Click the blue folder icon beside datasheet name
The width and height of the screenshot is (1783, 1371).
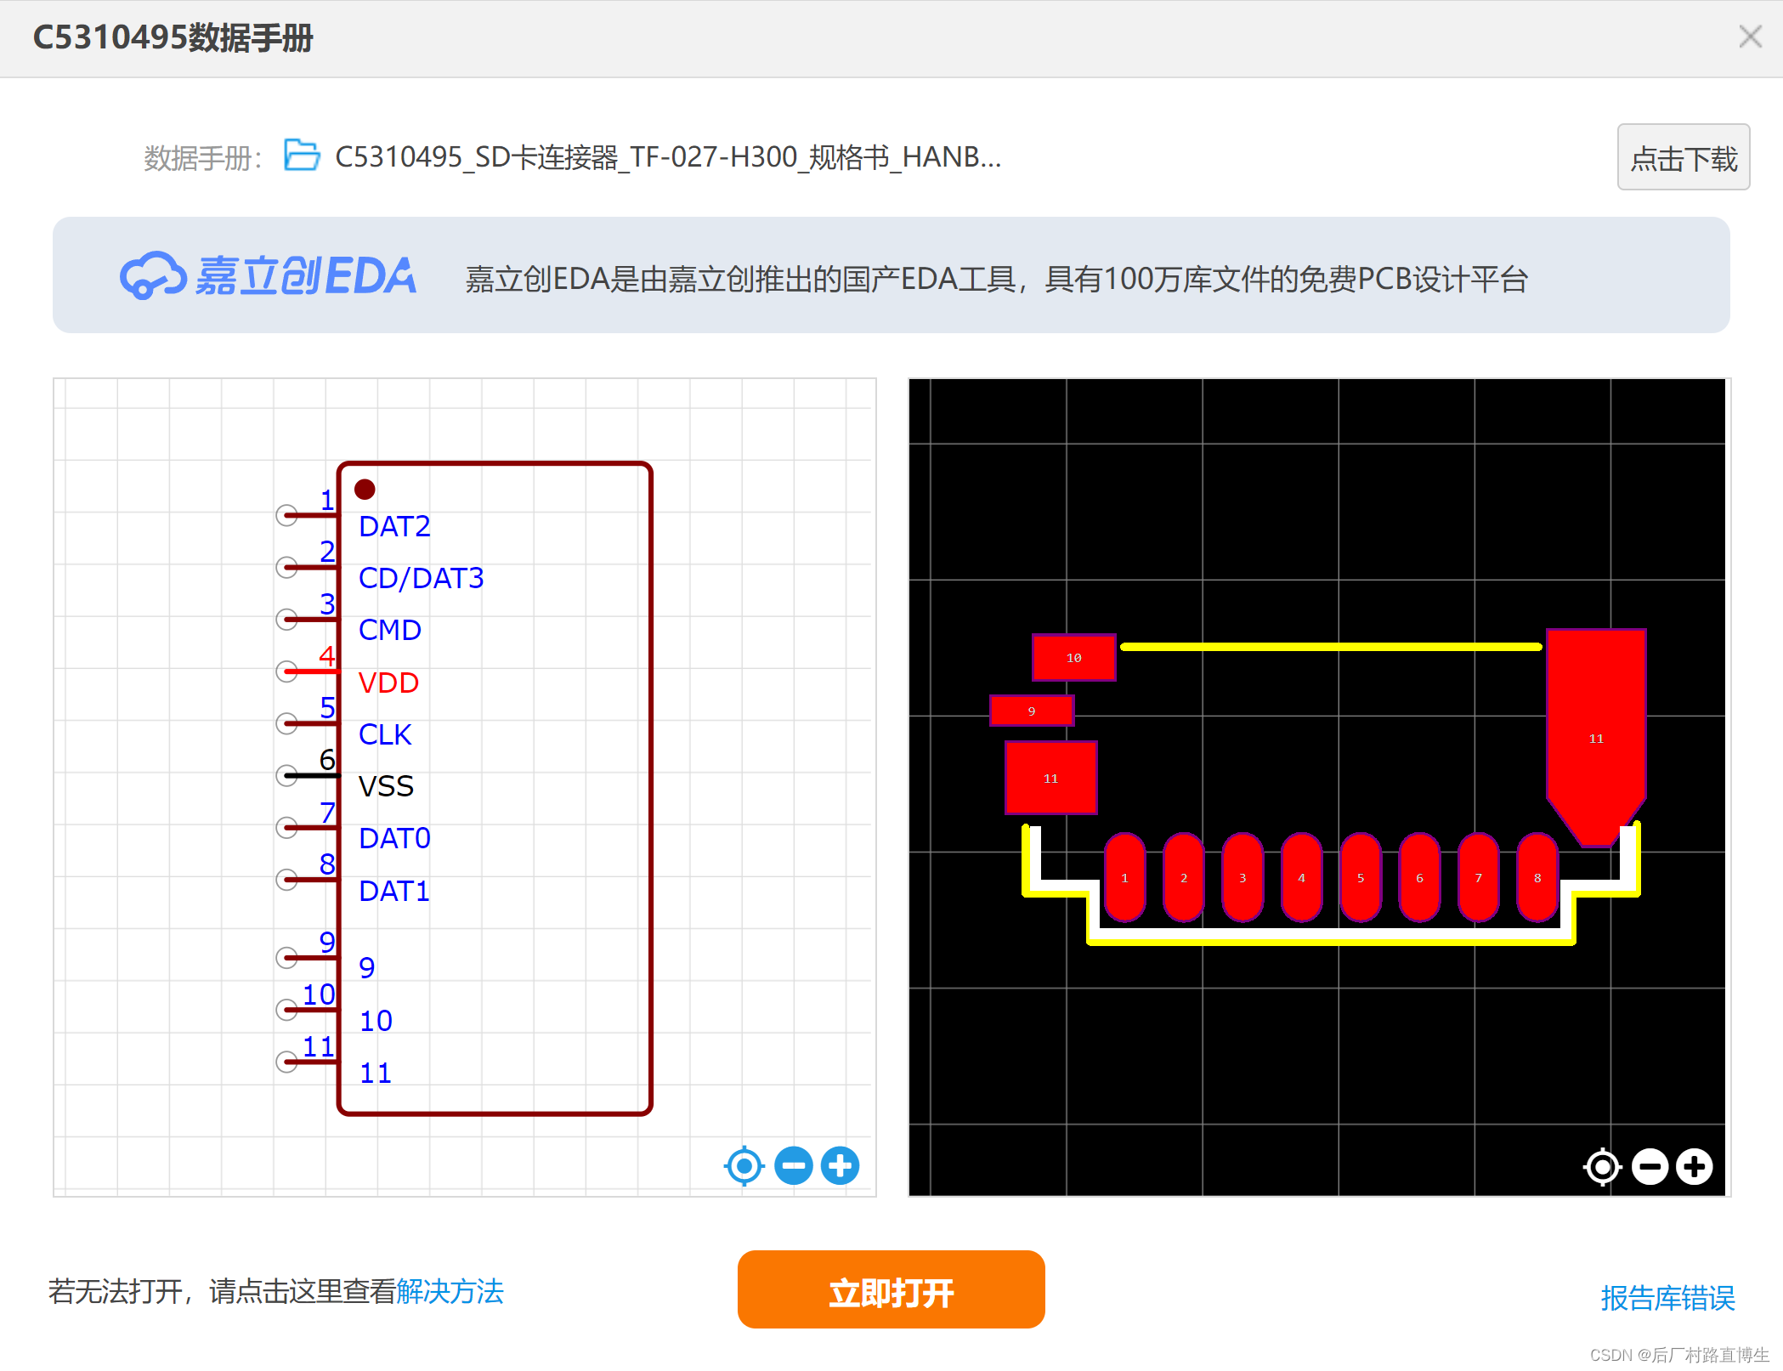(x=302, y=156)
